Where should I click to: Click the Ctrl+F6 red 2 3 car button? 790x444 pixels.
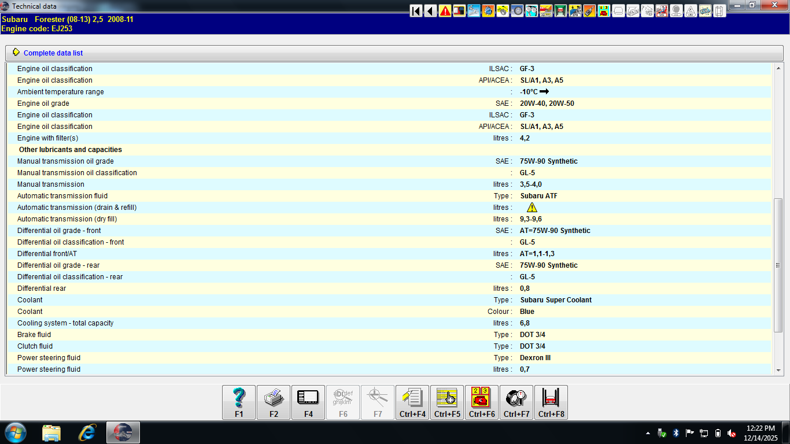tap(482, 402)
